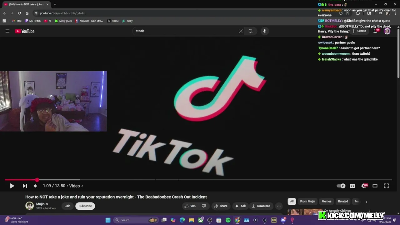This screenshot has width=400, height=225.
Task: Turn on closed captions
Action: click(352, 186)
